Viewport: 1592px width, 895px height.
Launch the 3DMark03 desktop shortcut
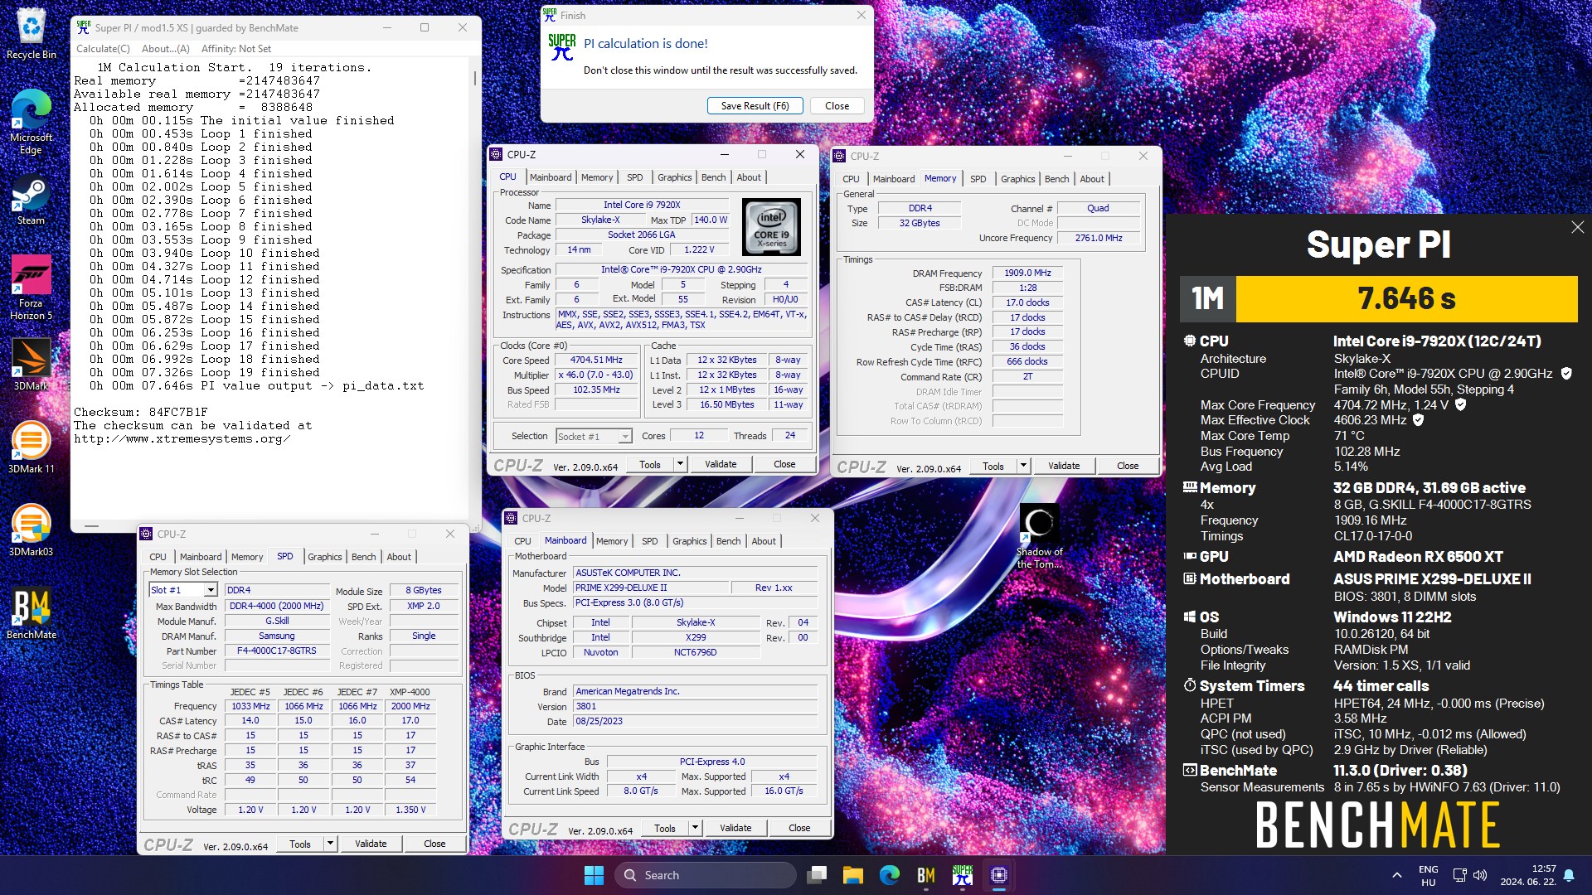coord(32,530)
